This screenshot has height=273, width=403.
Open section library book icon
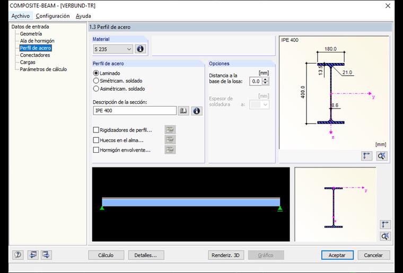tap(183, 111)
